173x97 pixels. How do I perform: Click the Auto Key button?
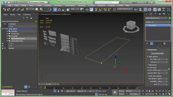click(x=121, y=91)
